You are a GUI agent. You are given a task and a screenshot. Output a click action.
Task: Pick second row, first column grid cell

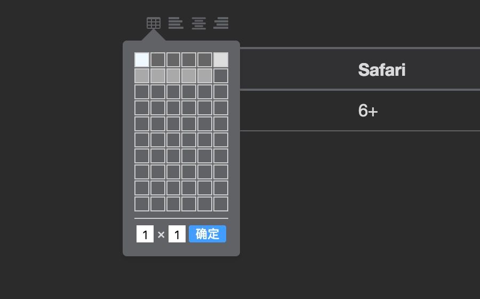point(142,76)
